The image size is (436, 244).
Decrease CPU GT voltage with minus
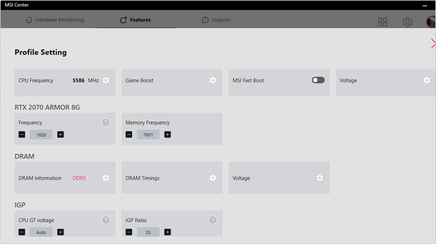click(x=22, y=232)
